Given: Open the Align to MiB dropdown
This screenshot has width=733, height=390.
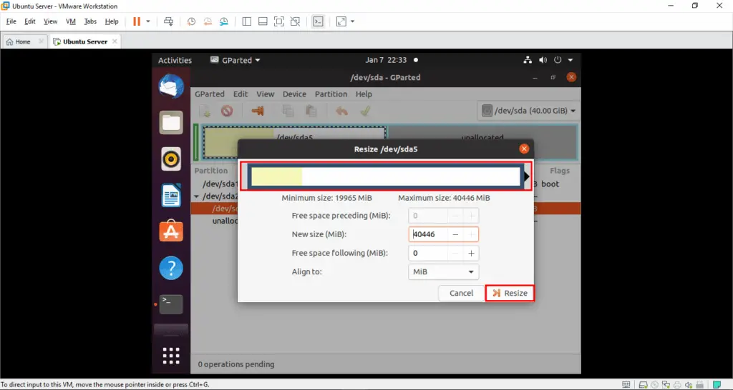Looking at the screenshot, I should [x=444, y=271].
